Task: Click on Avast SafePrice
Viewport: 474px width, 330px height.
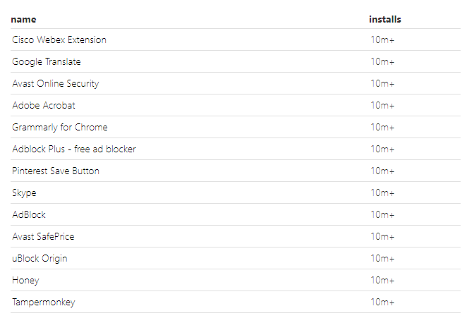Action: pyautogui.click(x=43, y=236)
